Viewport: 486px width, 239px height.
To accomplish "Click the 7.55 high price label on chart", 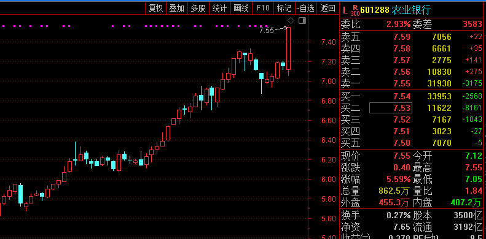I will pyautogui.click(x=267, y=30).
